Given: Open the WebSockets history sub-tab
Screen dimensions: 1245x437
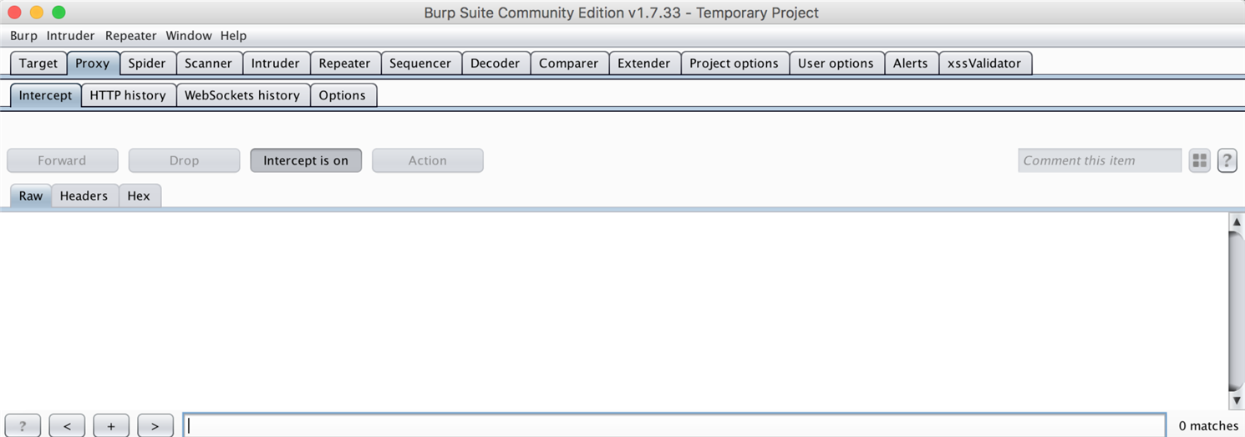Looking at the screenshot, I should pos(242,95).
